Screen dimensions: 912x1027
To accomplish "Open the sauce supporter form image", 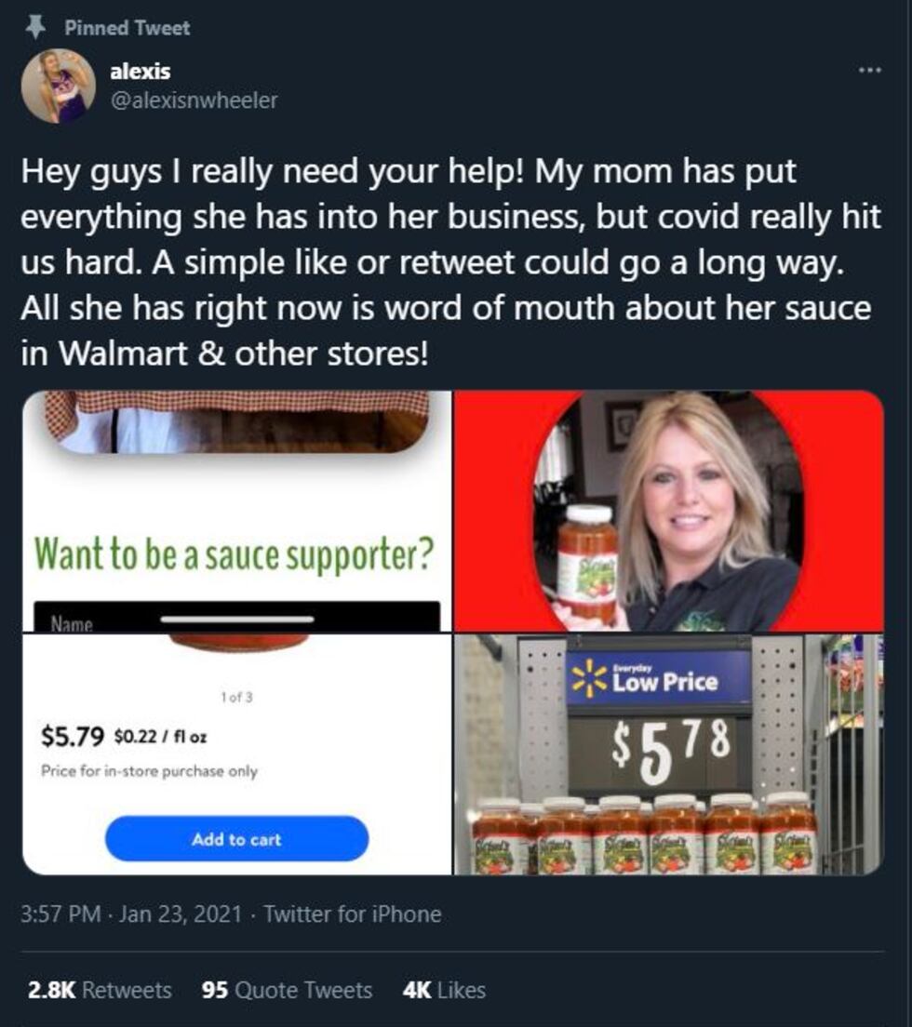I will pyautogui.click(x=236, y=511).
